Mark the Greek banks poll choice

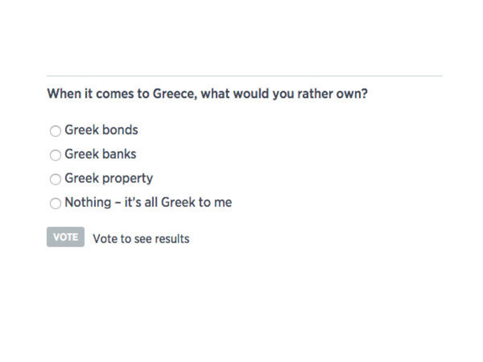[55, 155]
